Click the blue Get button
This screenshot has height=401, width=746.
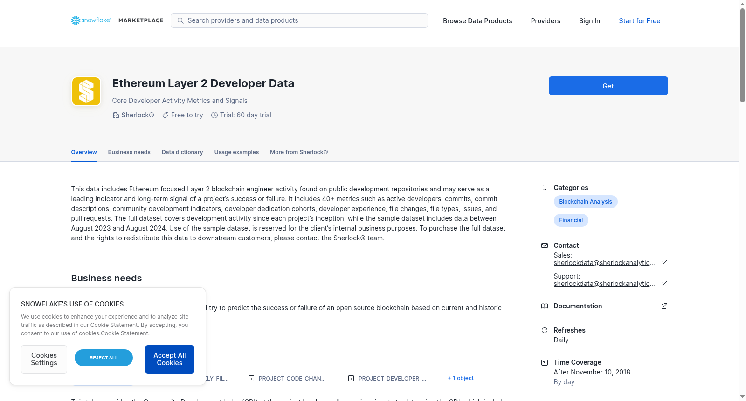tap(608, 86)
